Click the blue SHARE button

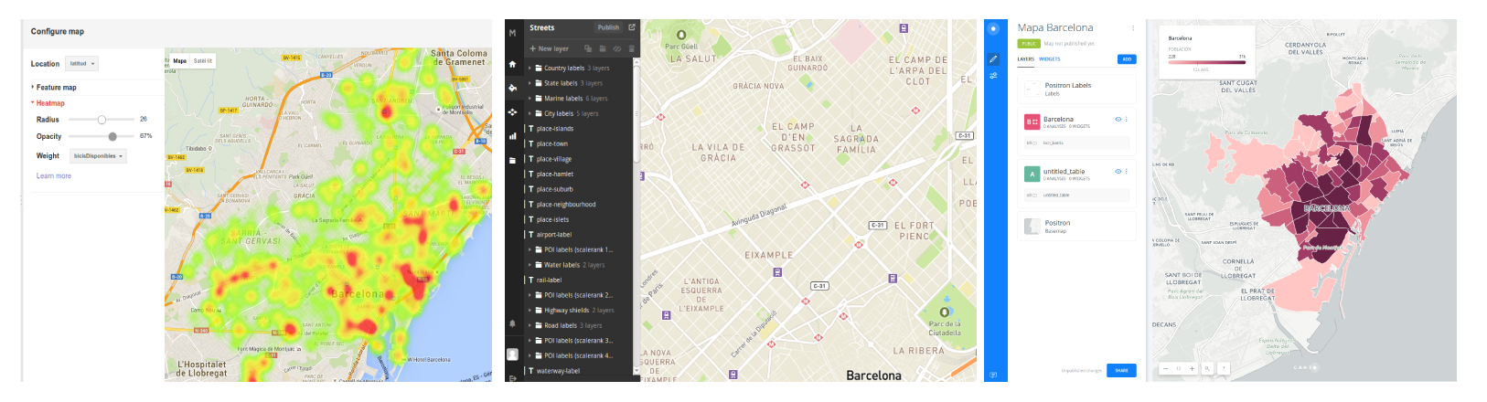pyautogui.click(x=1121, y=371)
